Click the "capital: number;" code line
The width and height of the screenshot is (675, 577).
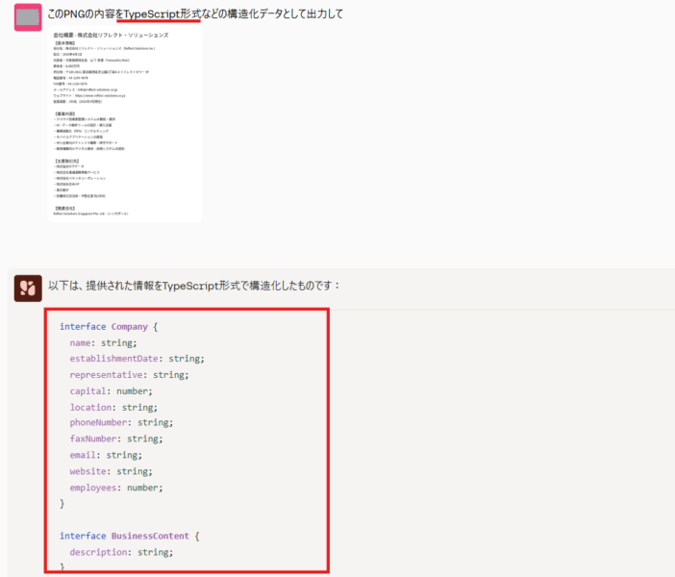point(112,391)
